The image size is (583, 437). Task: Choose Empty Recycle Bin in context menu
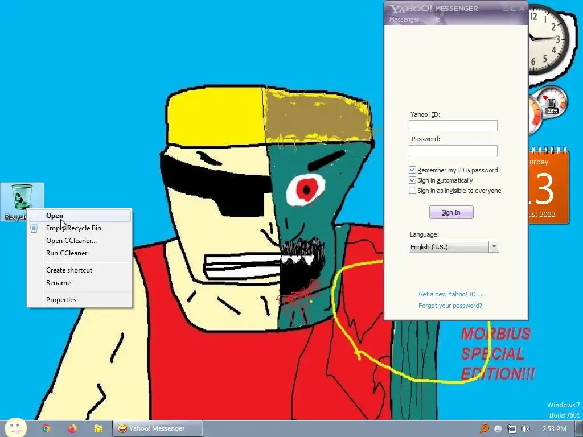point(80,228)
